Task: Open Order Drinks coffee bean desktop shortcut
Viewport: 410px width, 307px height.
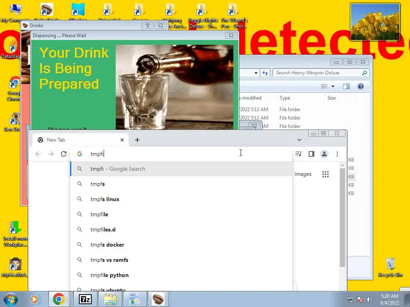Action: tap(46, 12)
